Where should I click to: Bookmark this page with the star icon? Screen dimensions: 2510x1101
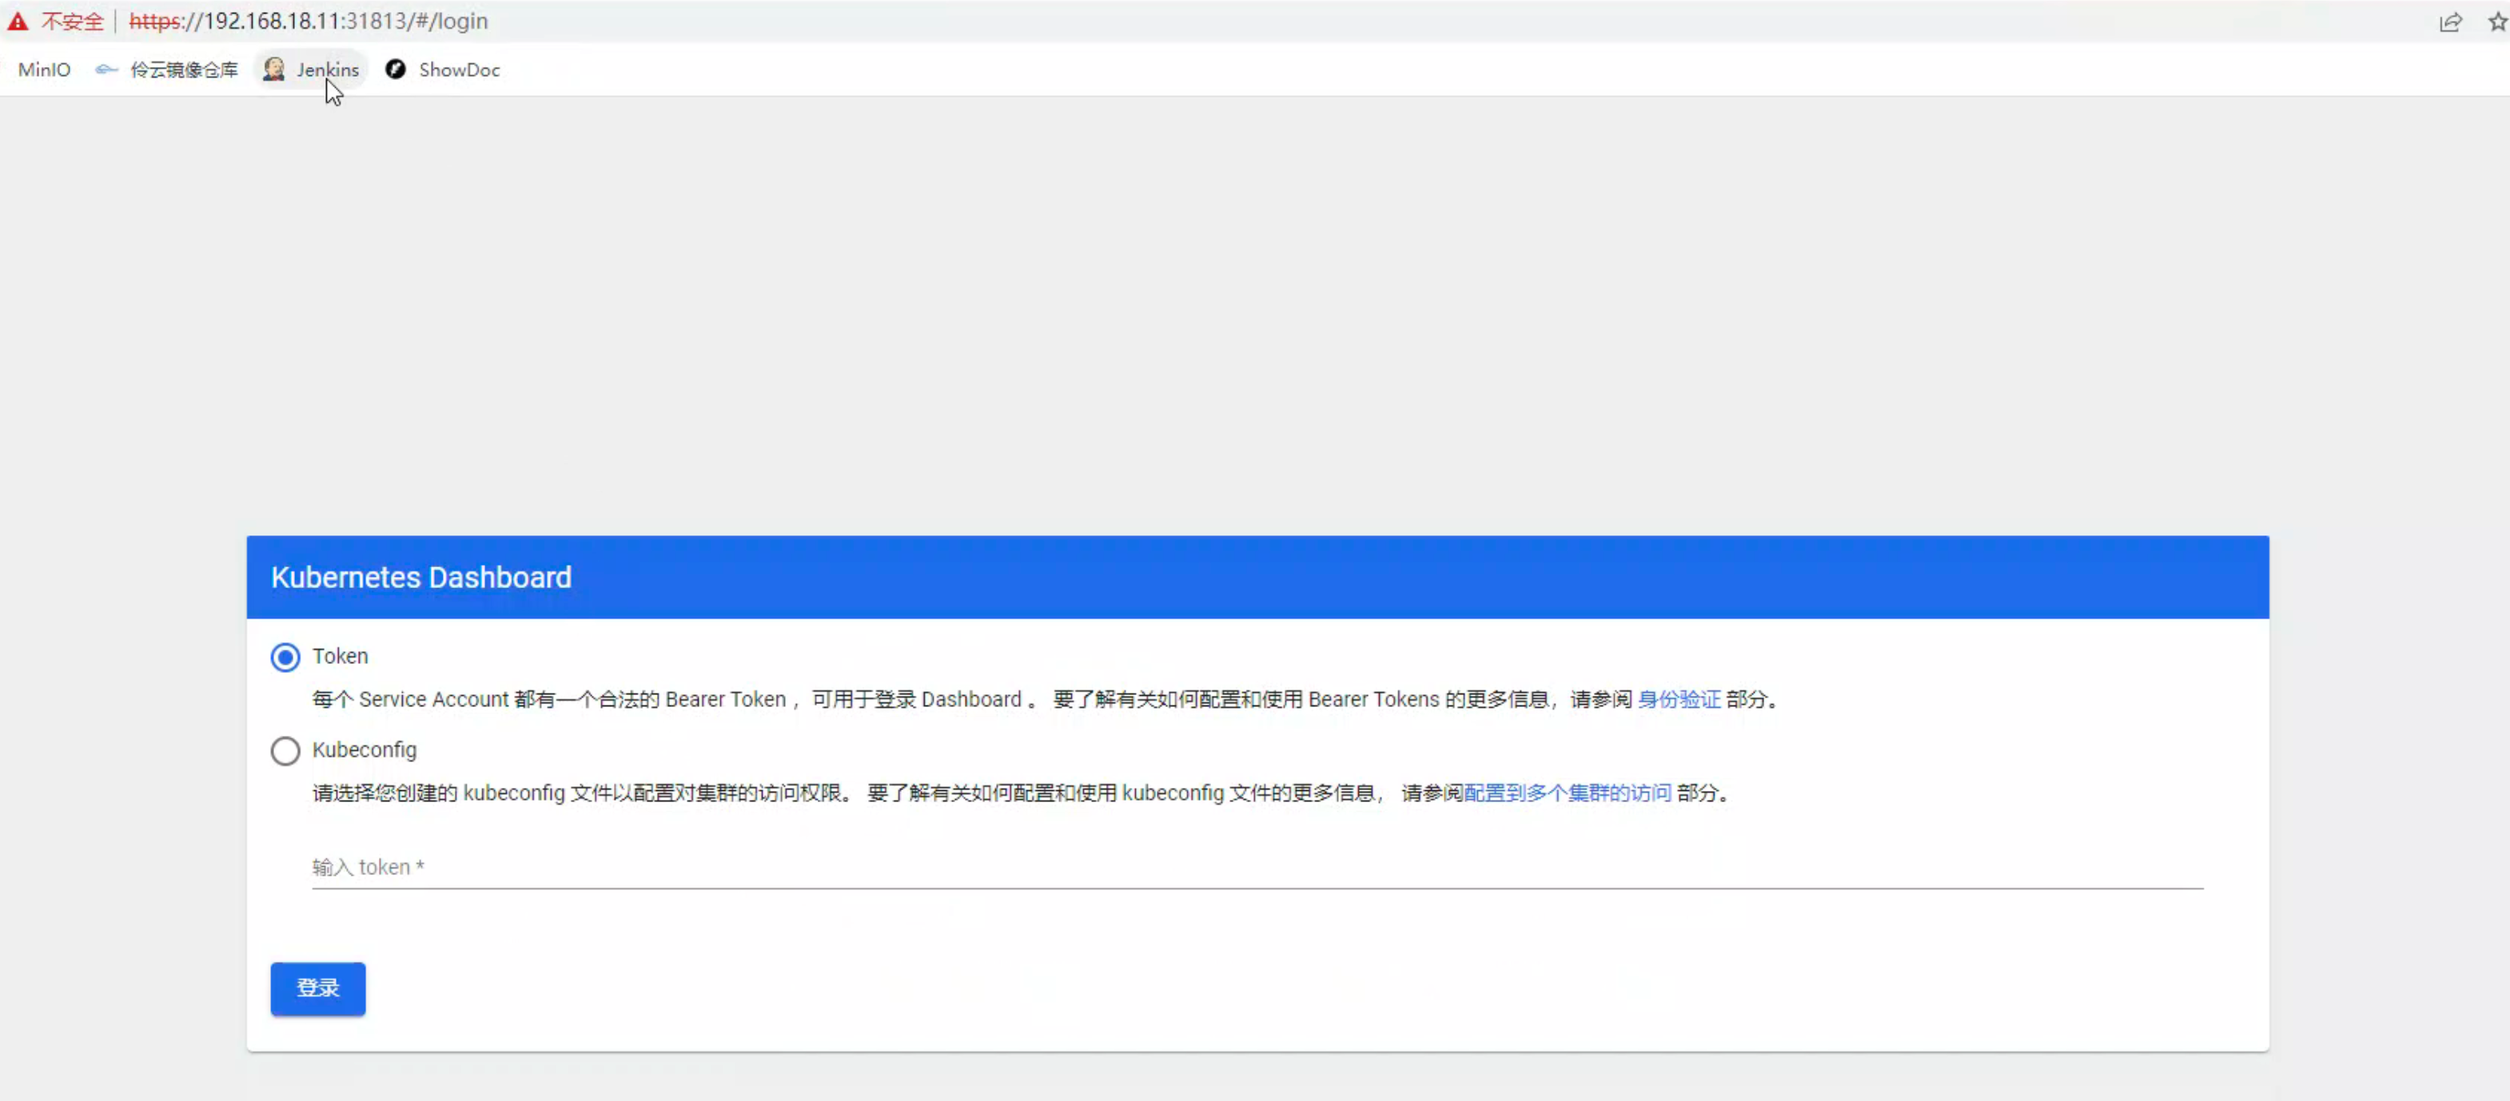[x=2497, y=22]
